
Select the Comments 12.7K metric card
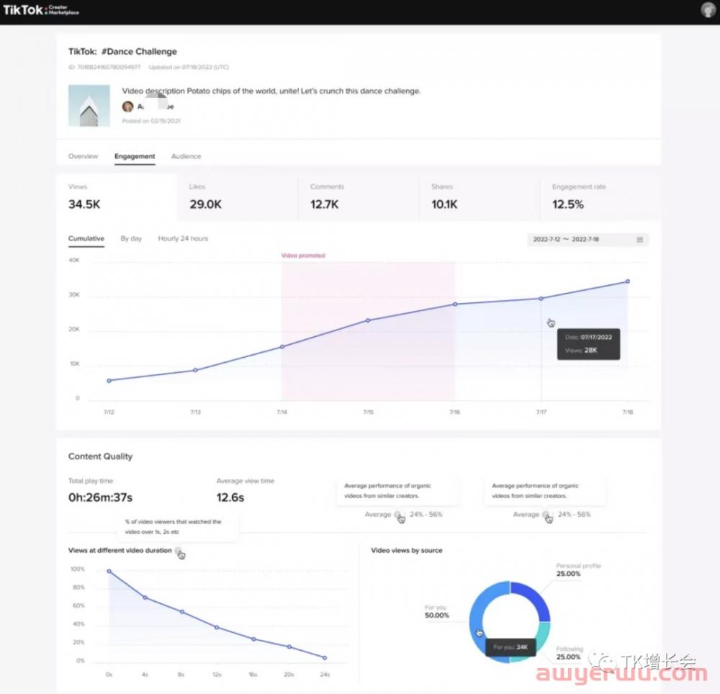click(x=359, y=199)
